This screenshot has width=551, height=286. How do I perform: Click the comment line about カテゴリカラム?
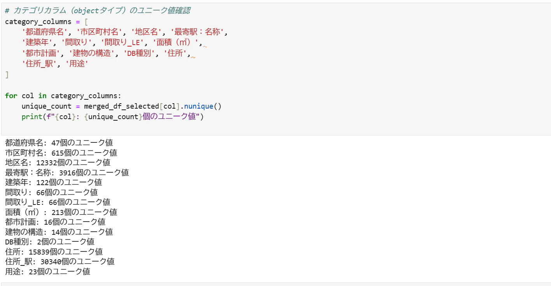98,11
